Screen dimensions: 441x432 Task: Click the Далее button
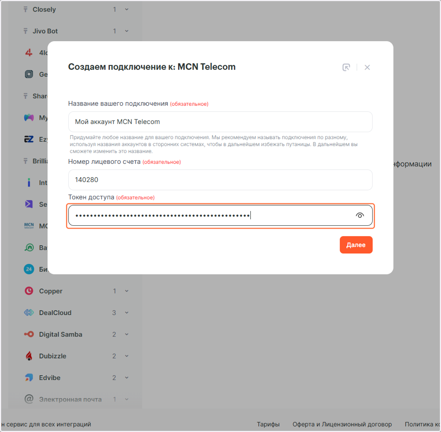(x=356, y=245)
